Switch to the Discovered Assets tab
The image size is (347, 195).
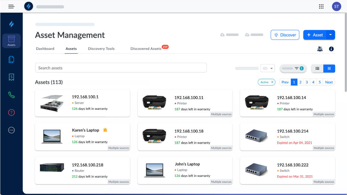(146, 49)
